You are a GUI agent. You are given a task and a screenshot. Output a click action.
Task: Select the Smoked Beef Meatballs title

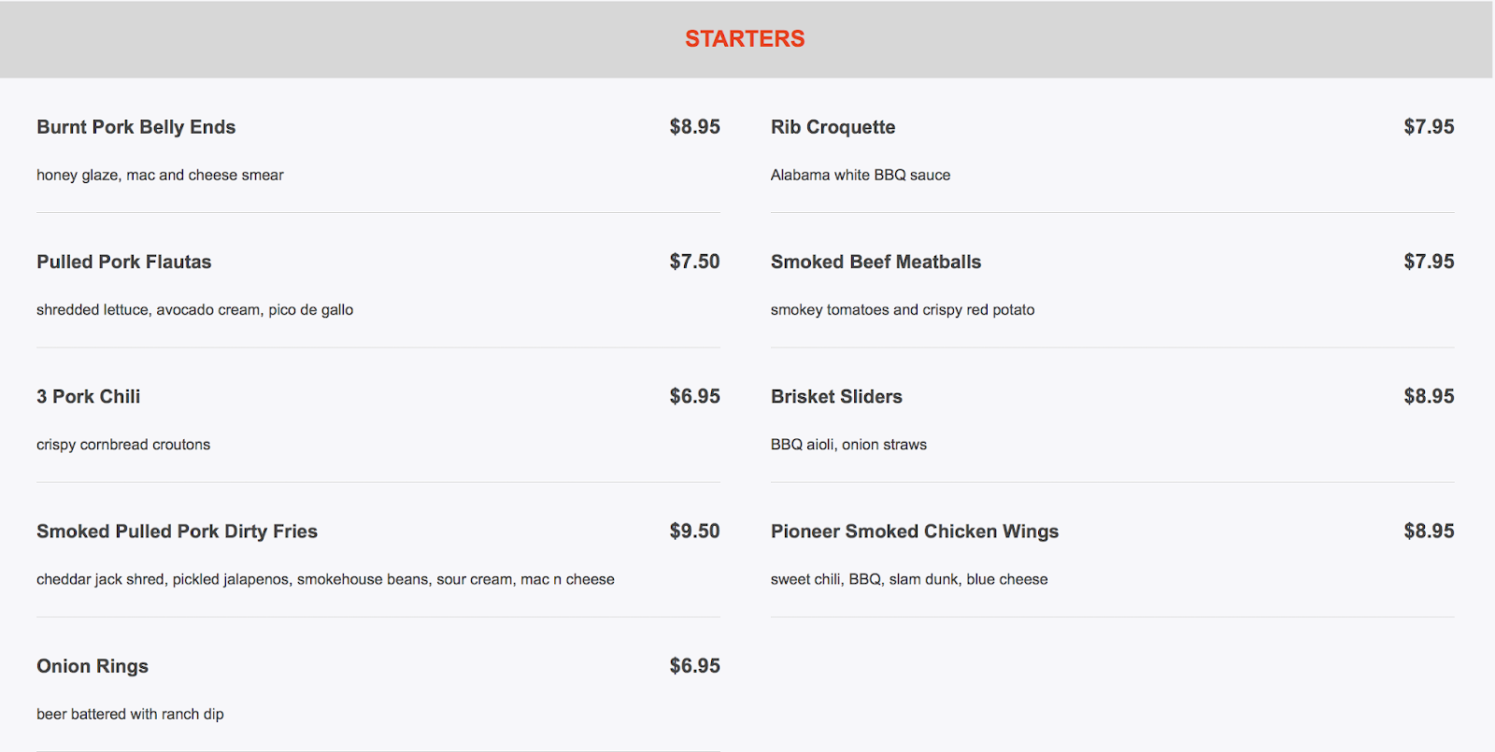[876, 262]
